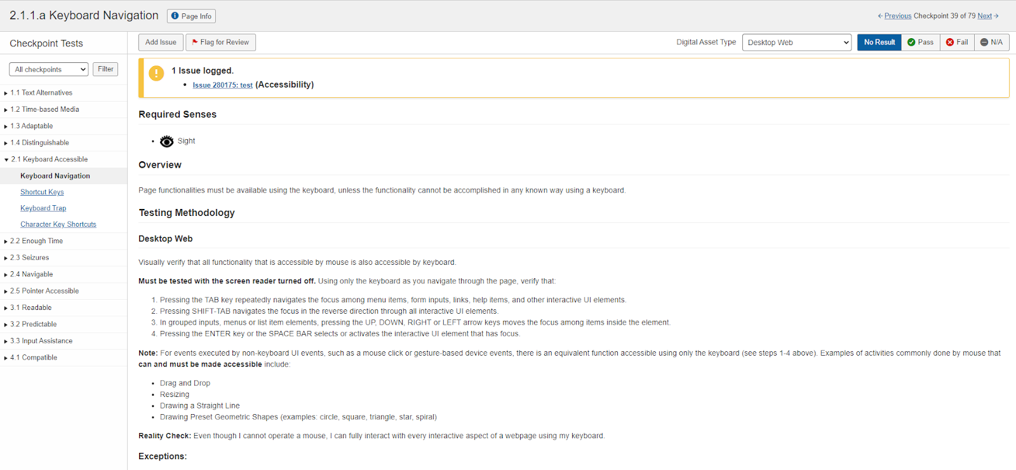Click the Sight eye icon
1016x470 pixels.
pyautogui.click(x=166, y=141)
